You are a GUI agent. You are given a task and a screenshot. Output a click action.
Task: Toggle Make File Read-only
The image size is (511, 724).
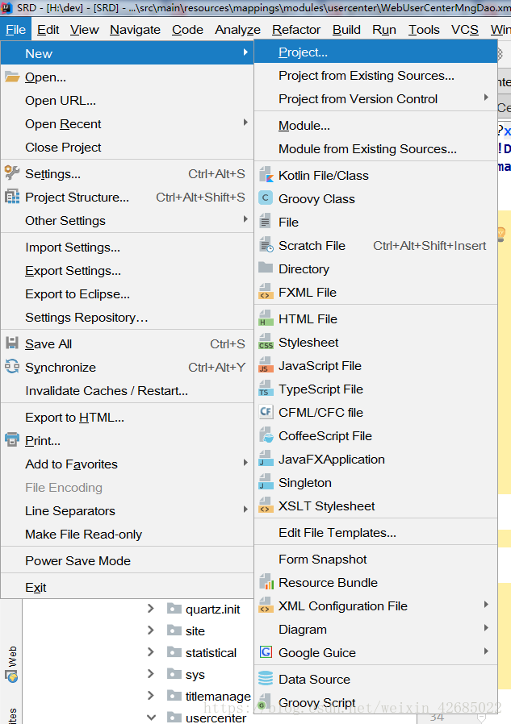click(83, 535)
